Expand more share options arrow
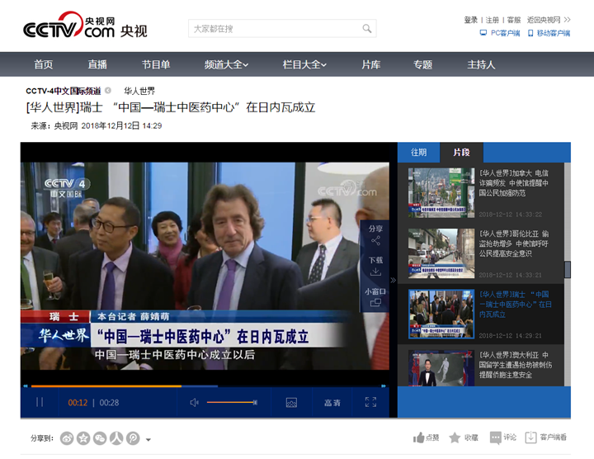594x459 pixels. coord(148,440)
